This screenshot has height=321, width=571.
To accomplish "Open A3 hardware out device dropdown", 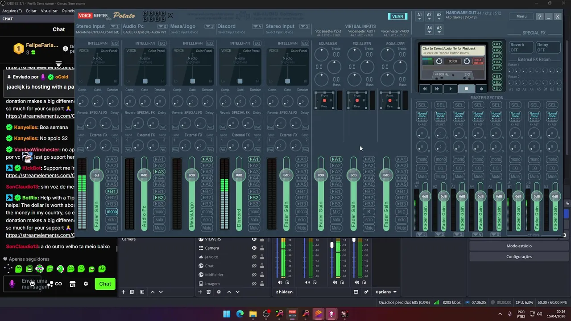I will [x=439, y=16].
